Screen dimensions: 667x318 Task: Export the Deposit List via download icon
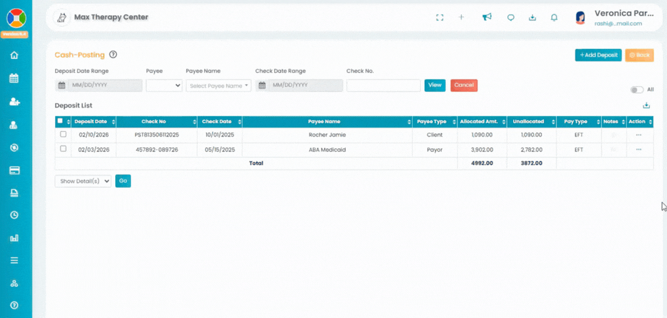tap(646, 105)
